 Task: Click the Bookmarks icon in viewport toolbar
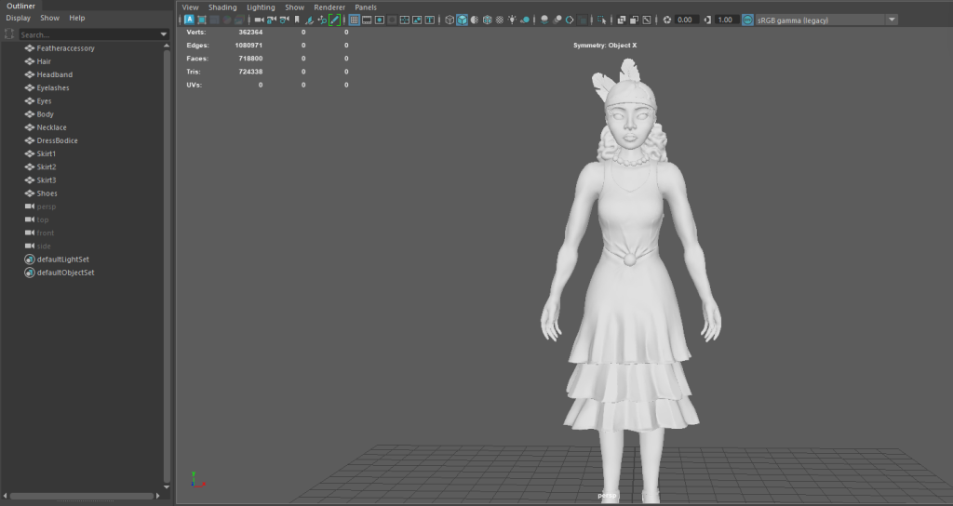click(296, 20)
